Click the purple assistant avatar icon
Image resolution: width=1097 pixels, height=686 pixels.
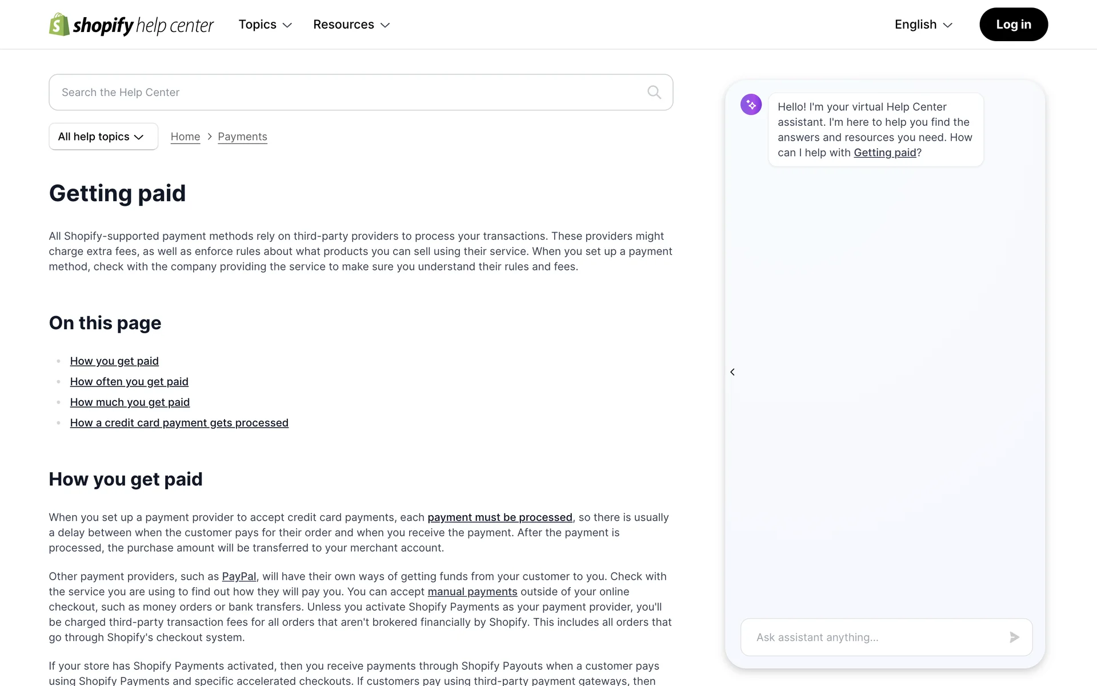point(751,105)
